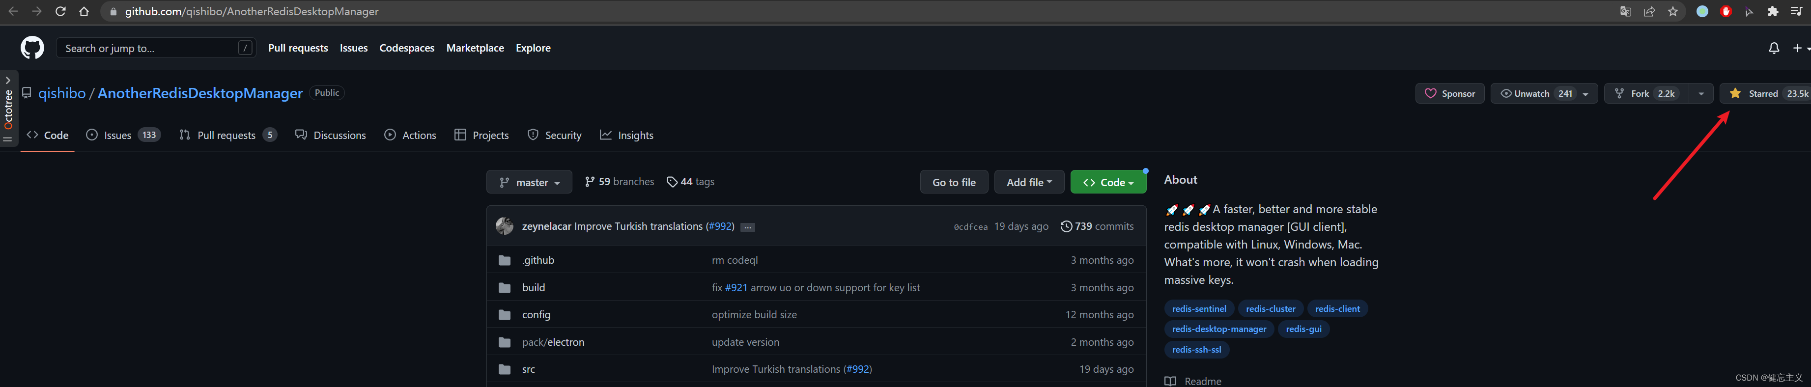This screenshot has width=1811, height=387.
Task: Click the share page icon in address bar
Action: pyautogui.click(x=1649, y=11)
